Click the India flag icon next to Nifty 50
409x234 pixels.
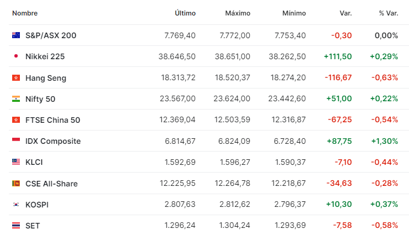click(x=16, y=98)
